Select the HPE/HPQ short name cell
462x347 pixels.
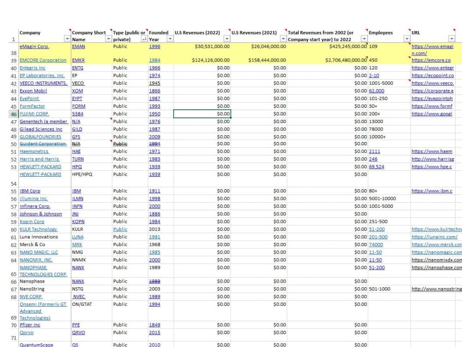91,179
